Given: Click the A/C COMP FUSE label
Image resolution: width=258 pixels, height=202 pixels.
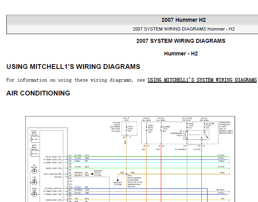Looking at the screenshot, I should point(210,126).
